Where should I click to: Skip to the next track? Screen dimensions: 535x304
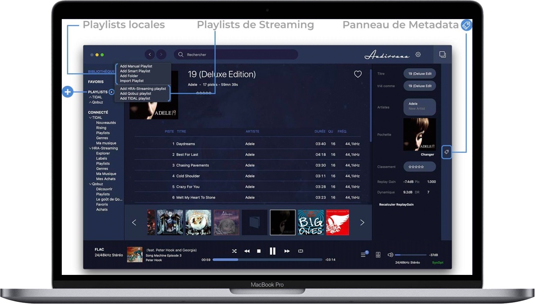click(x=287, y=251)
